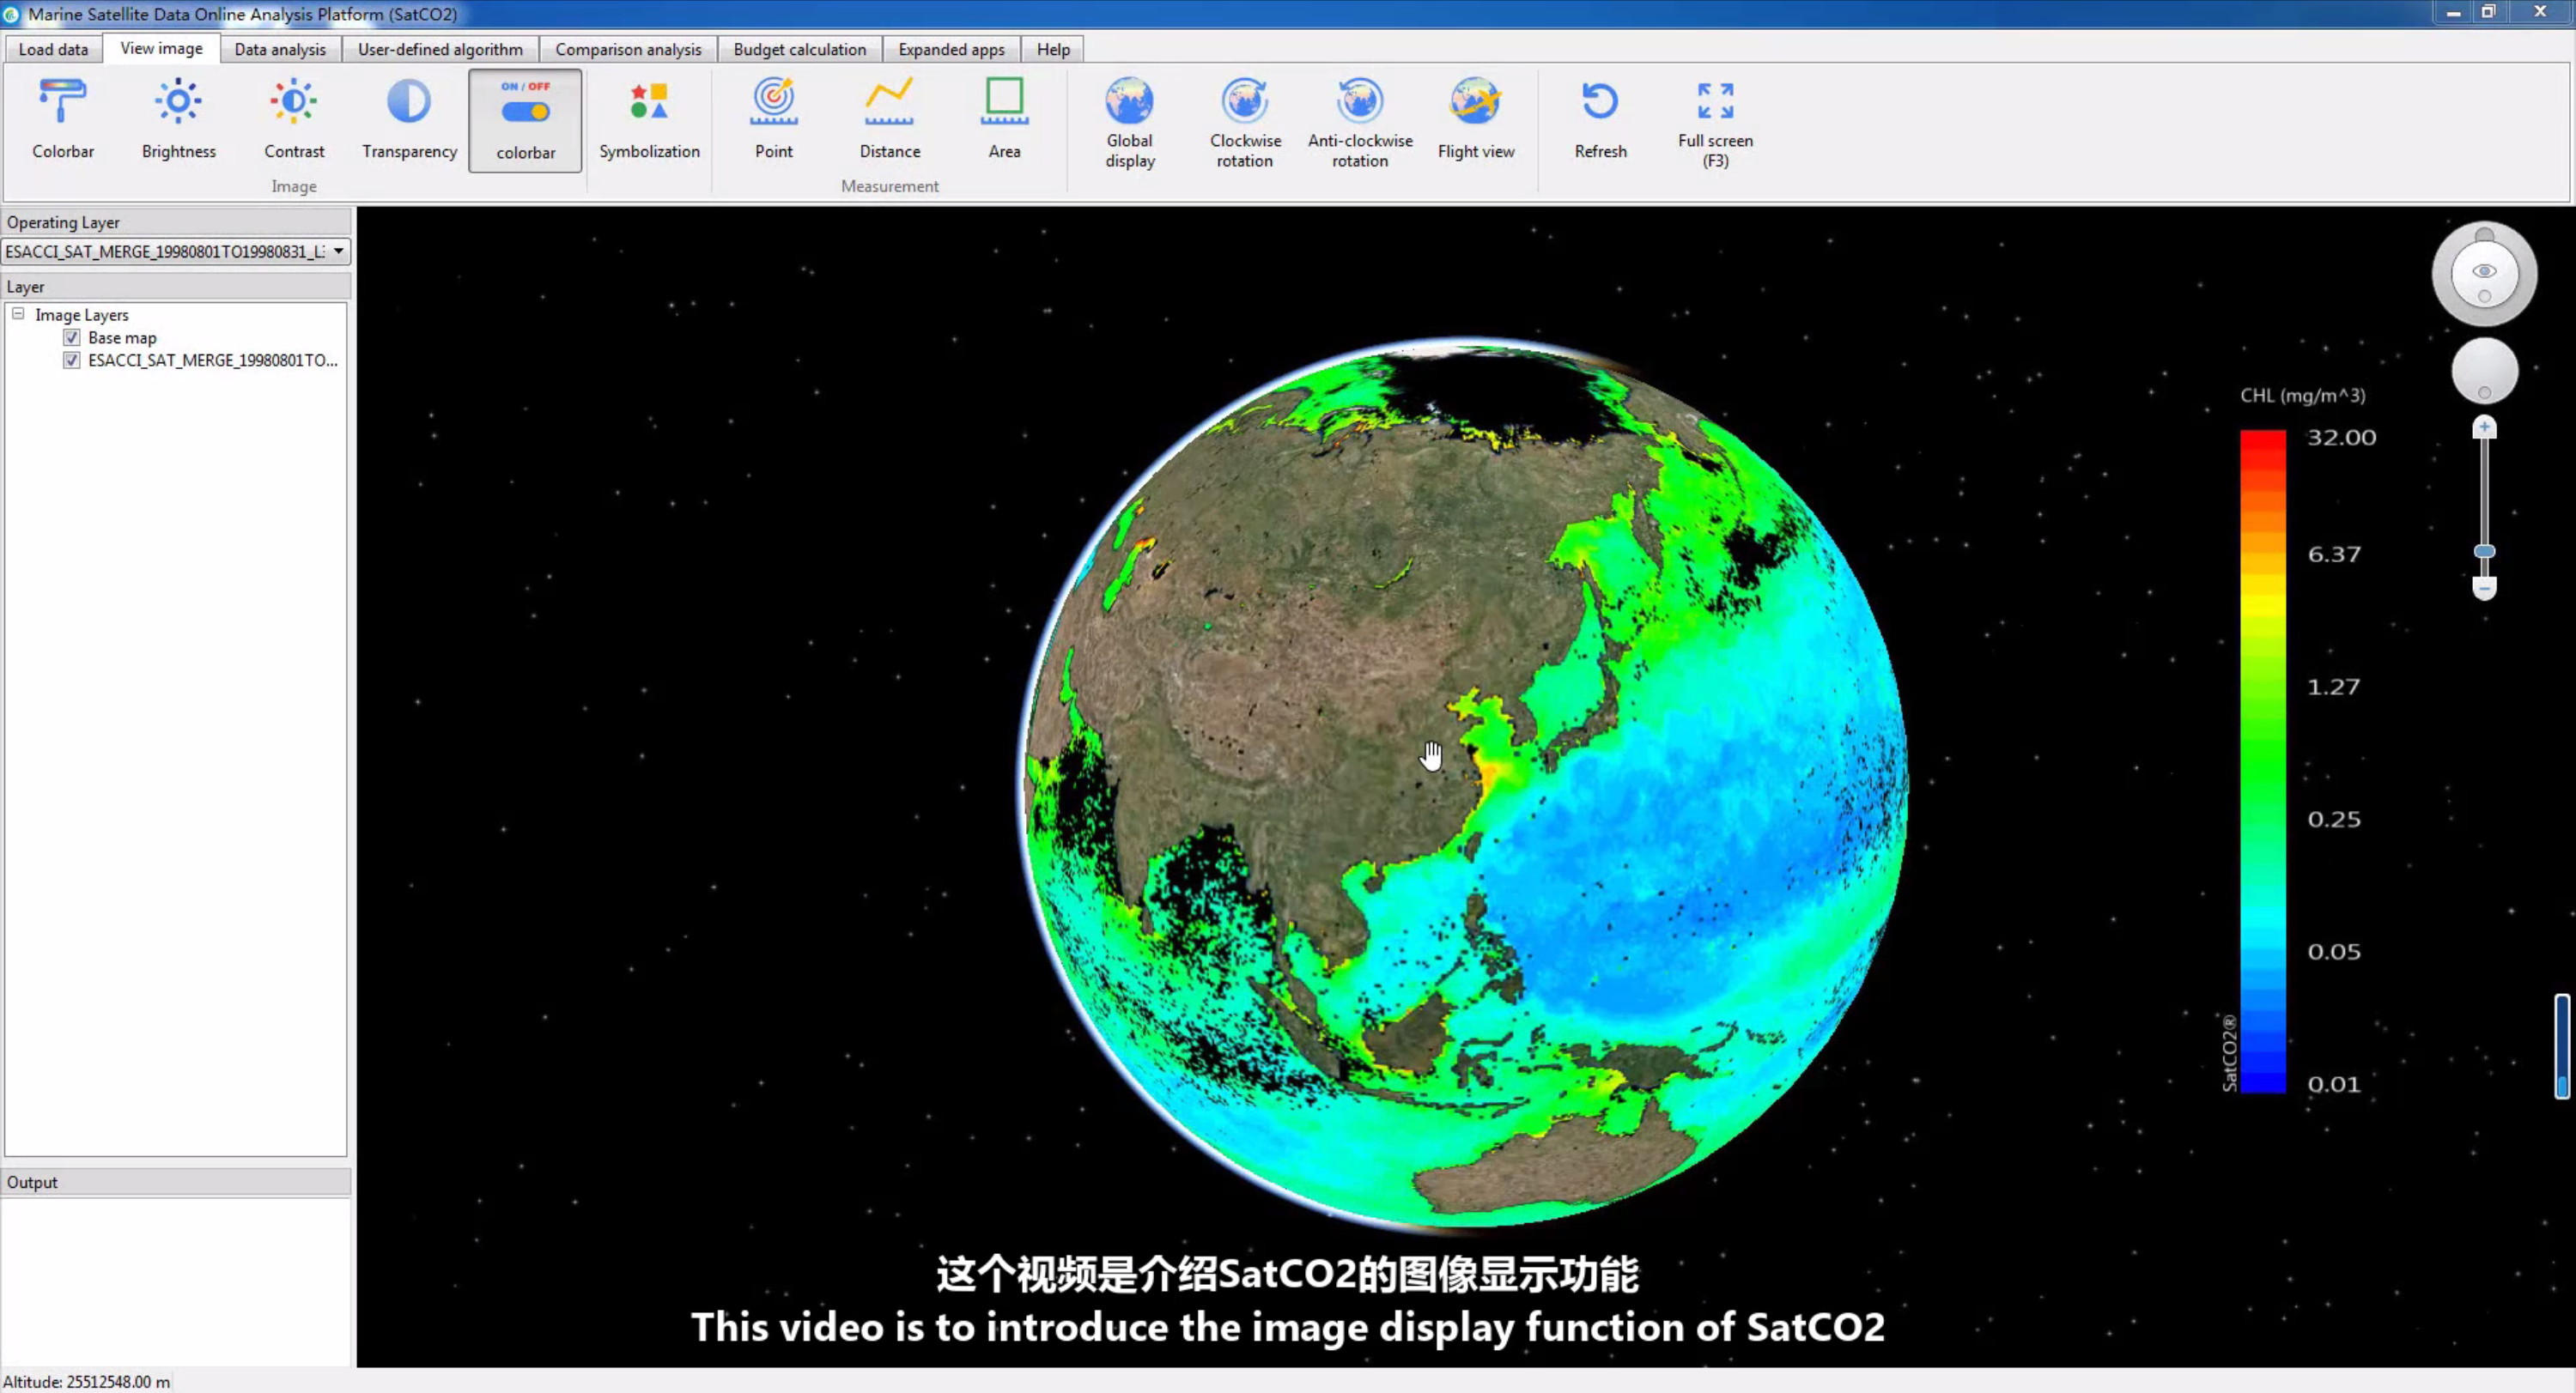
Task: Click the Global display icon
Action: pyautogui.click(x=1130, y=122)
